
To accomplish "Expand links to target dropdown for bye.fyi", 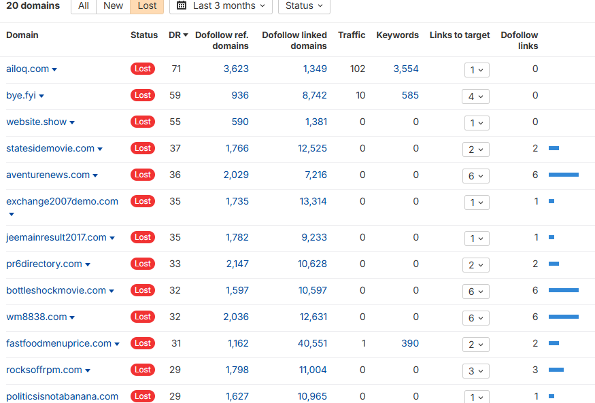I will pos(476,97).
